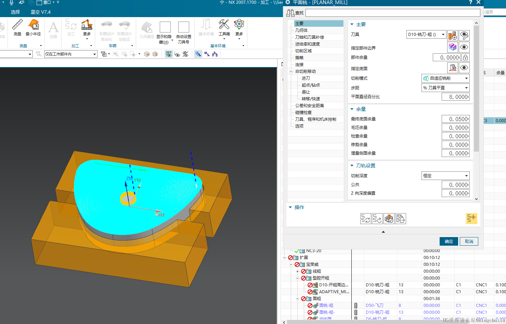Click the 取消 button
Viewport: 506px width, 324px height.
click(x=469, y=241)
